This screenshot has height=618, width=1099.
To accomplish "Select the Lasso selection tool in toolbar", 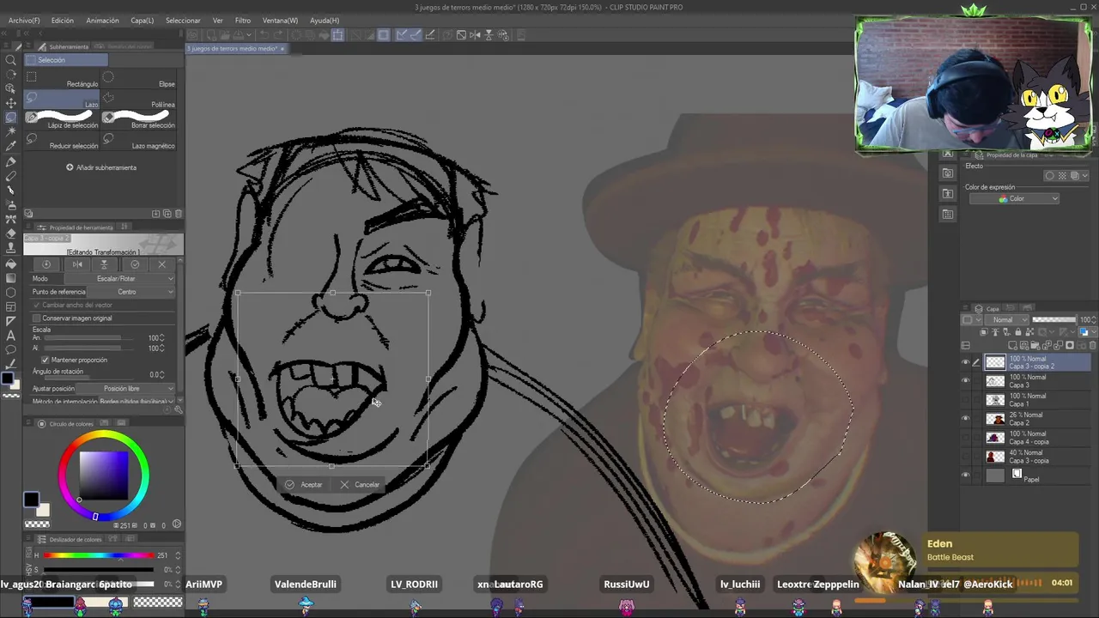I will [x=11, y=118].
